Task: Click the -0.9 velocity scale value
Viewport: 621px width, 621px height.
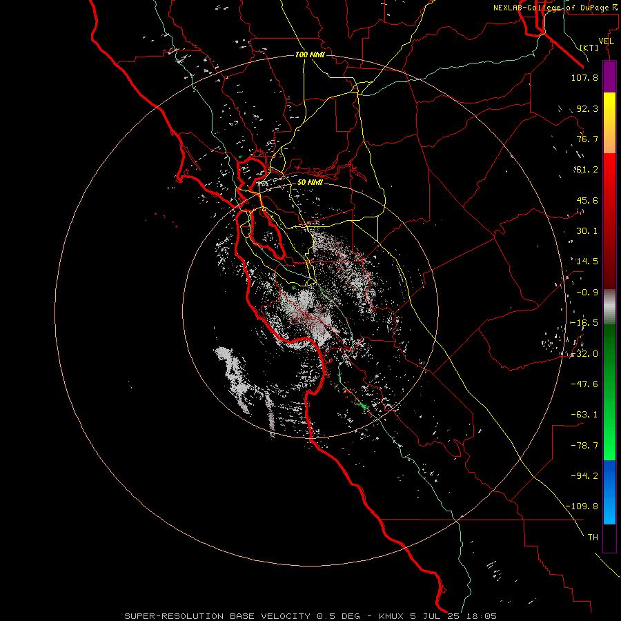Action: (x=587, y=293)
